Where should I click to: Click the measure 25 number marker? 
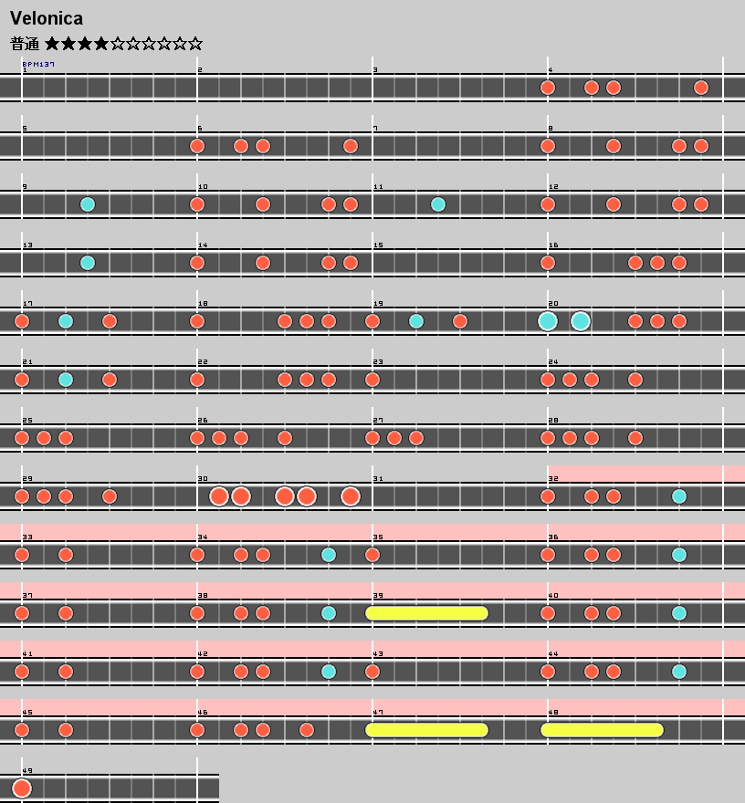click(x=27, y=421)
